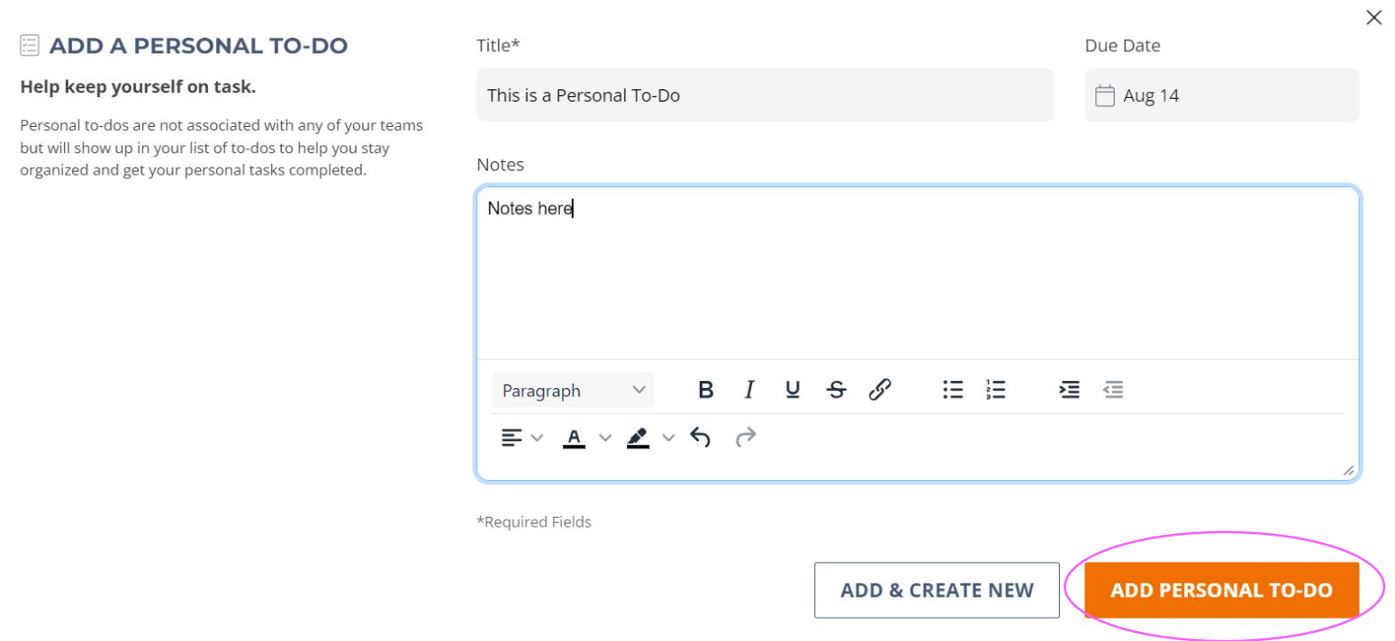Screen dimensions: 1395x641
Task: Click into the Title input field
Action: pyautogui.click(x=765, y=95)
